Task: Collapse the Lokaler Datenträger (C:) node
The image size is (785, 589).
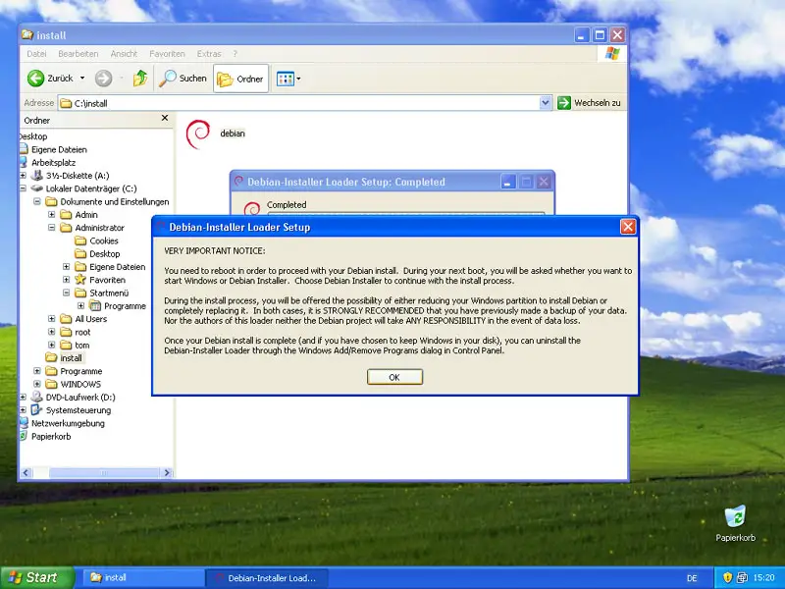Action: tap(23, 188)
